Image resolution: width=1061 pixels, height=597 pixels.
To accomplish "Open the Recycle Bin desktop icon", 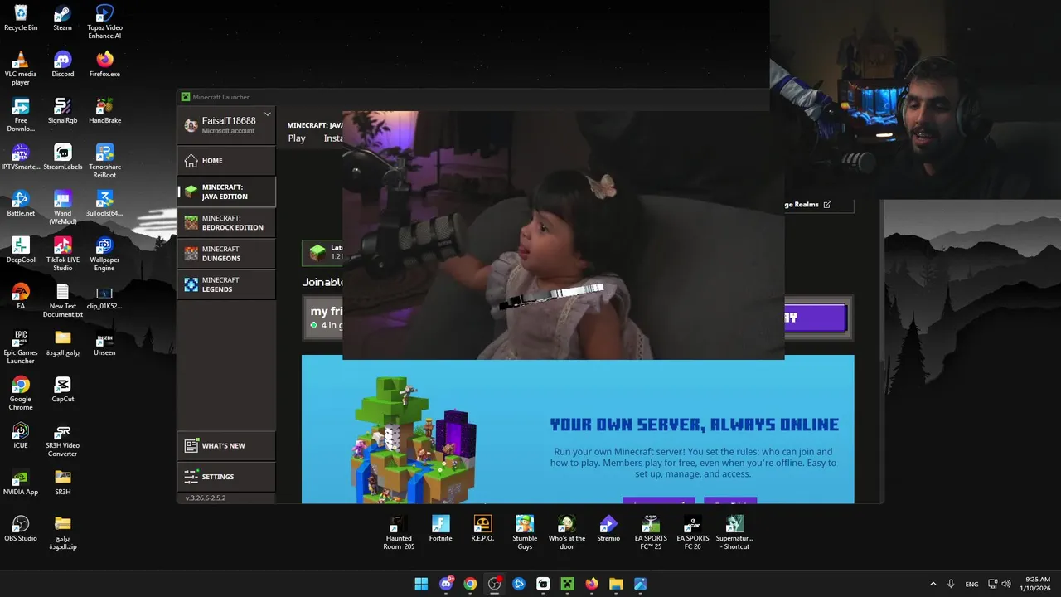I will click(x=21, y=17).
